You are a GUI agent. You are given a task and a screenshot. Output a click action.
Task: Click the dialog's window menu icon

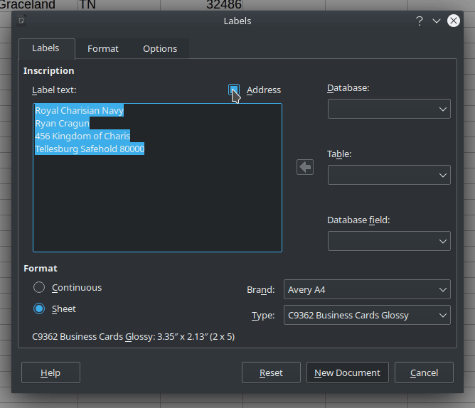pyautogui.click(x=21, y=21)
